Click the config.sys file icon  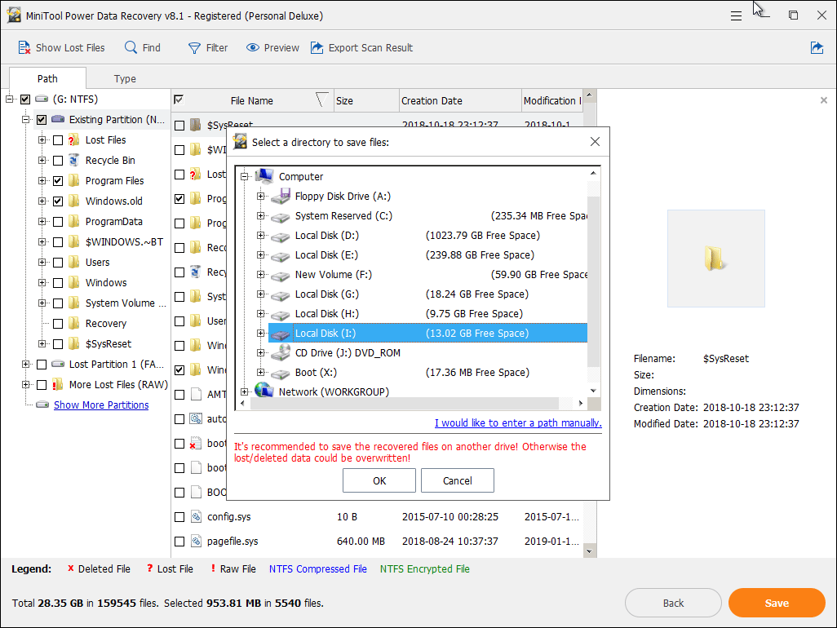pos(196,516)
